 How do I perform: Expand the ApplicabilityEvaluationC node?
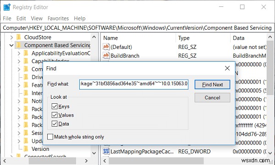coord(19,53)
